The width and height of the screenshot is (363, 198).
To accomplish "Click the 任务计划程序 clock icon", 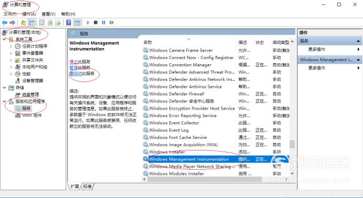I will point(18,46).
